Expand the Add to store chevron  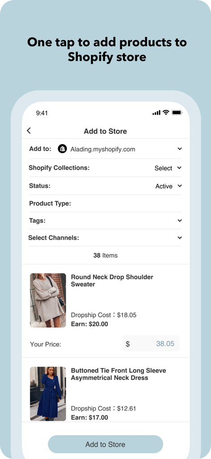click(180, 149)
